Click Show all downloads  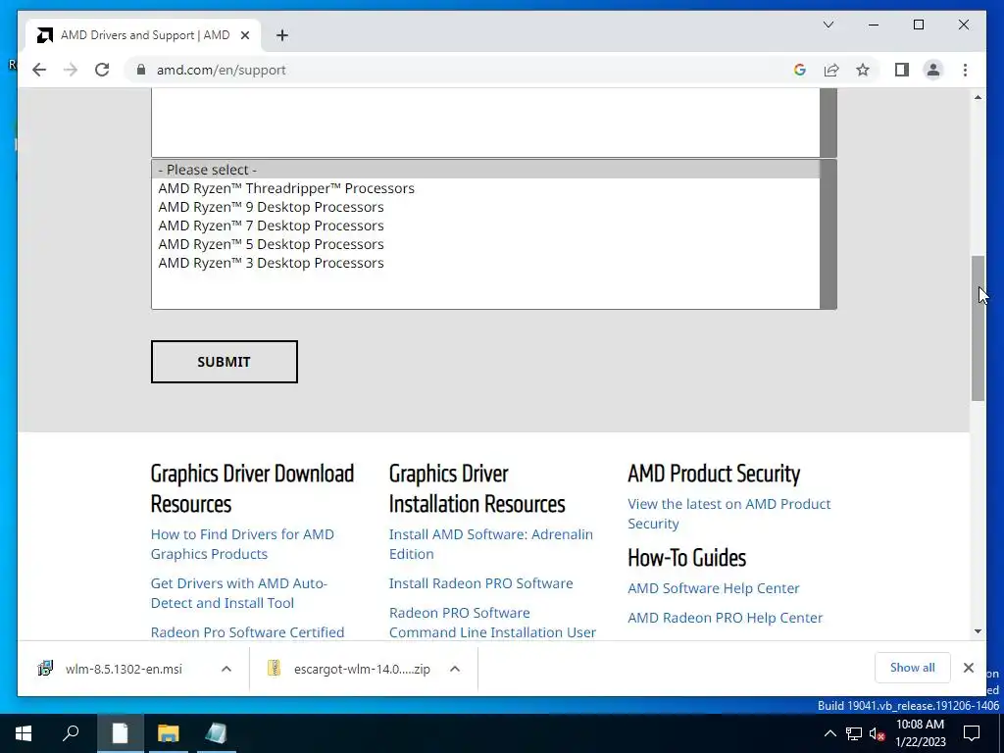click(x=913, y=668)
